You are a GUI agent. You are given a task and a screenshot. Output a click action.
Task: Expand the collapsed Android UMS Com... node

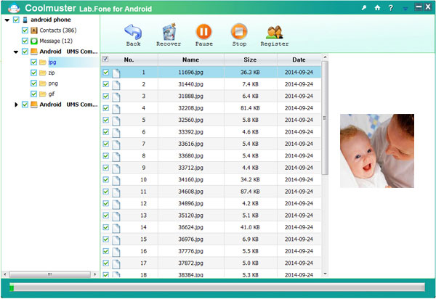tap(17, 105)
